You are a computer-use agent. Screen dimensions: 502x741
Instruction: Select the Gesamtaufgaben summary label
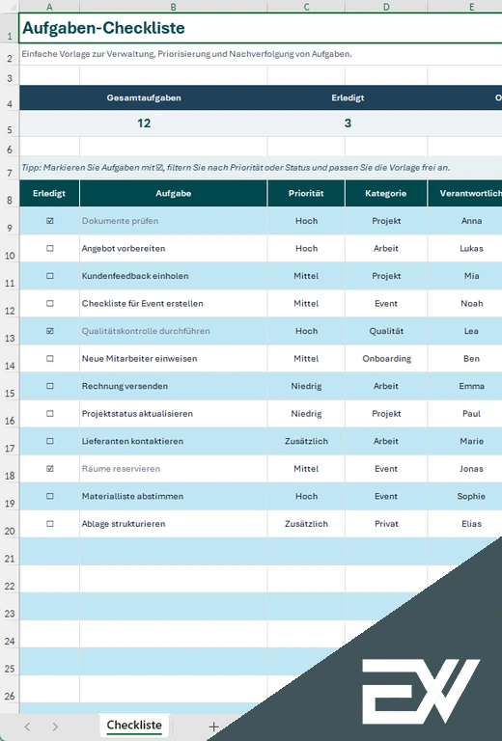click(x=144, y=97)
